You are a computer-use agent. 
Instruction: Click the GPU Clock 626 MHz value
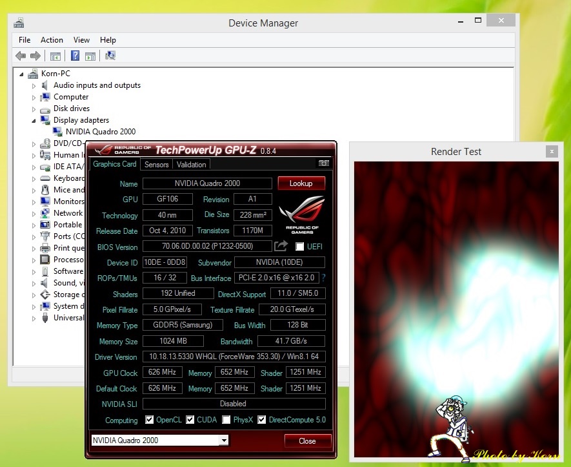162,372
